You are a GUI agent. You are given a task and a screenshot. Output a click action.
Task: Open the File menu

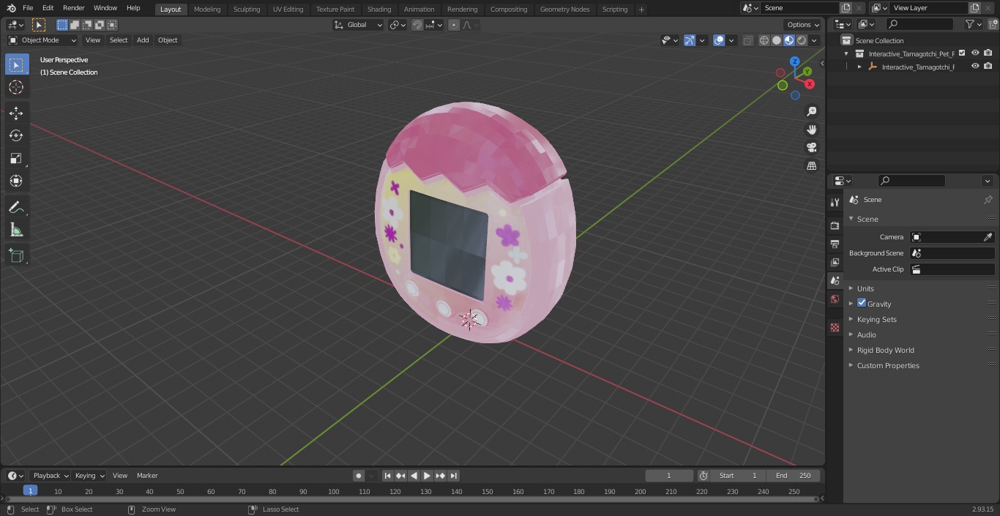point(28,8)
